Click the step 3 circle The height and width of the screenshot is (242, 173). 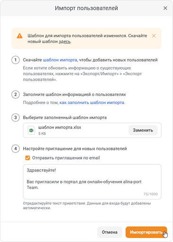pyautogui.click(x=16, y=118)
